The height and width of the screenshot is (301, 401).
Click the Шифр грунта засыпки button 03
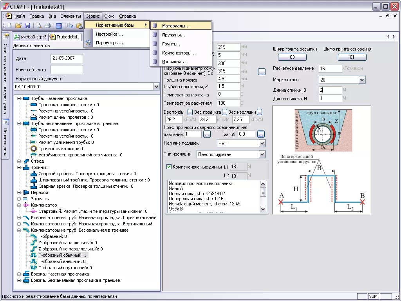click(x=292, y=57)
